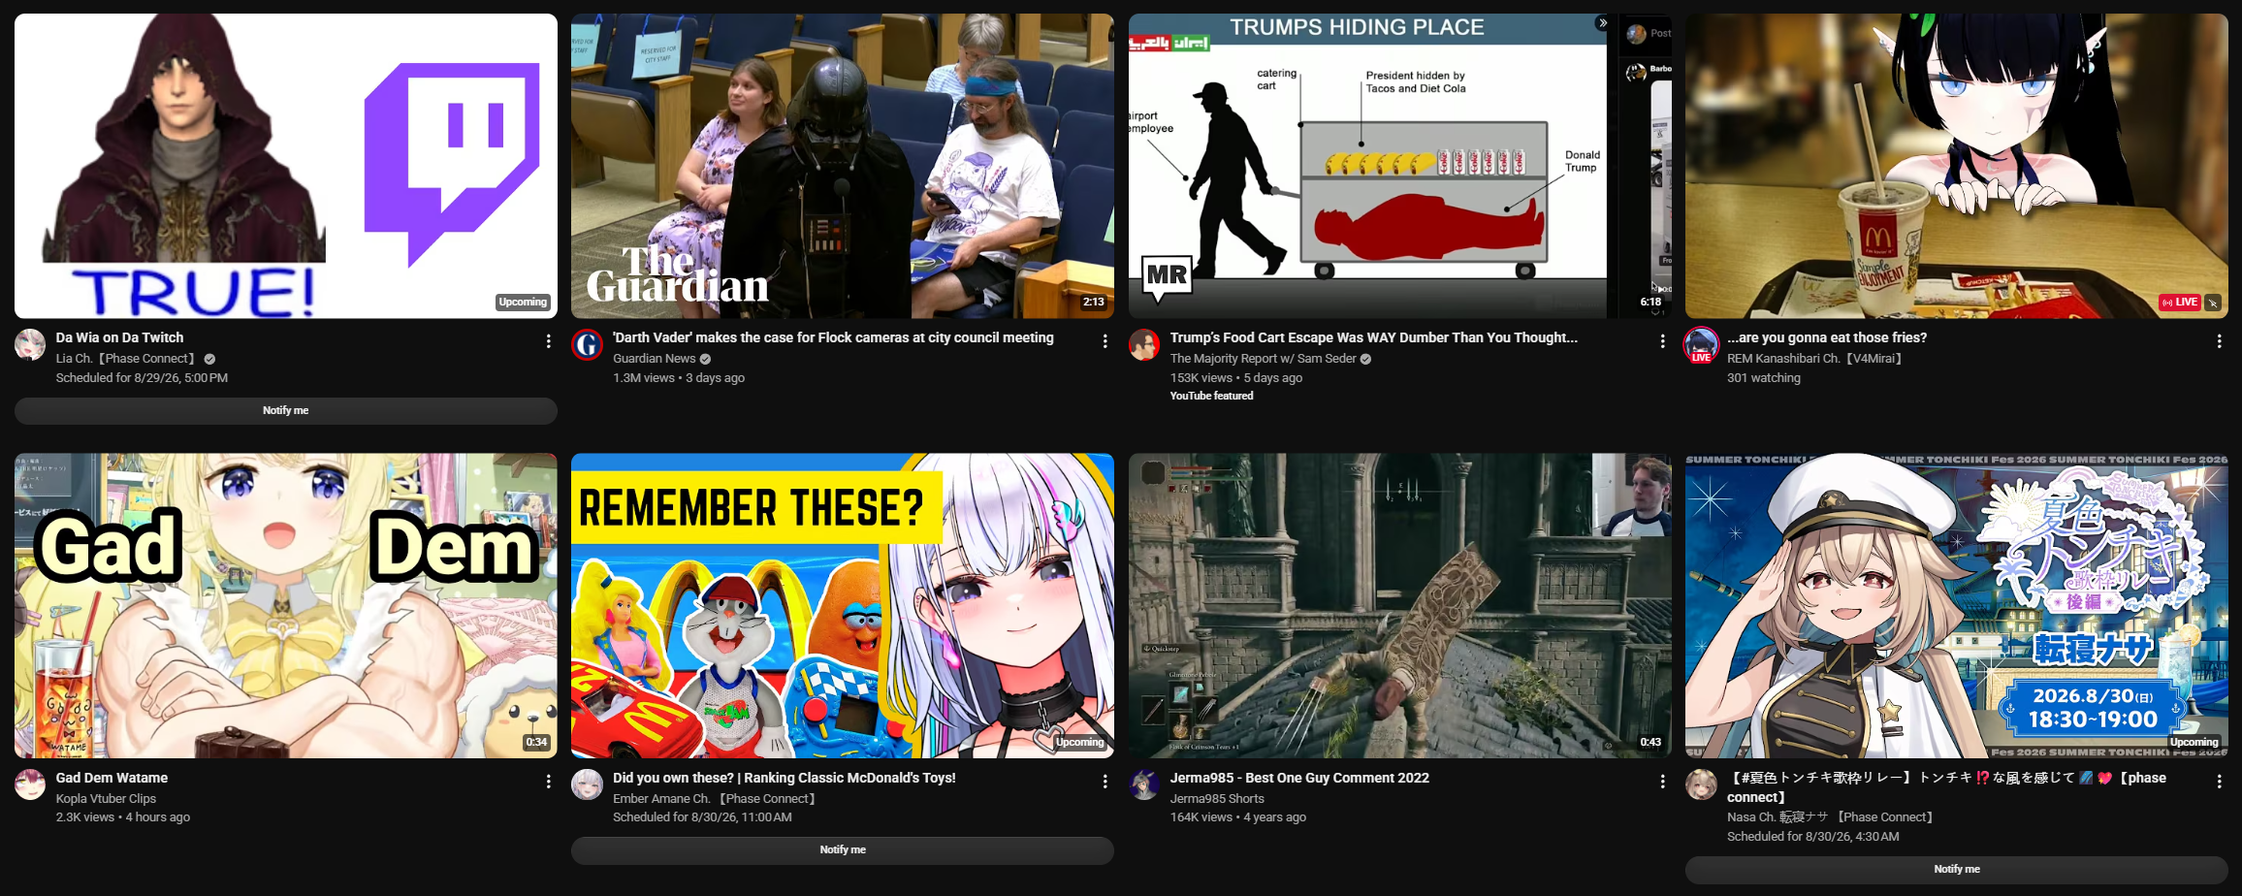Click 'Scheduled for 8/30/26, 11:00 AM' text
Image resolution: width=2242 pixels, height=896 pixels.
point(702,817)
